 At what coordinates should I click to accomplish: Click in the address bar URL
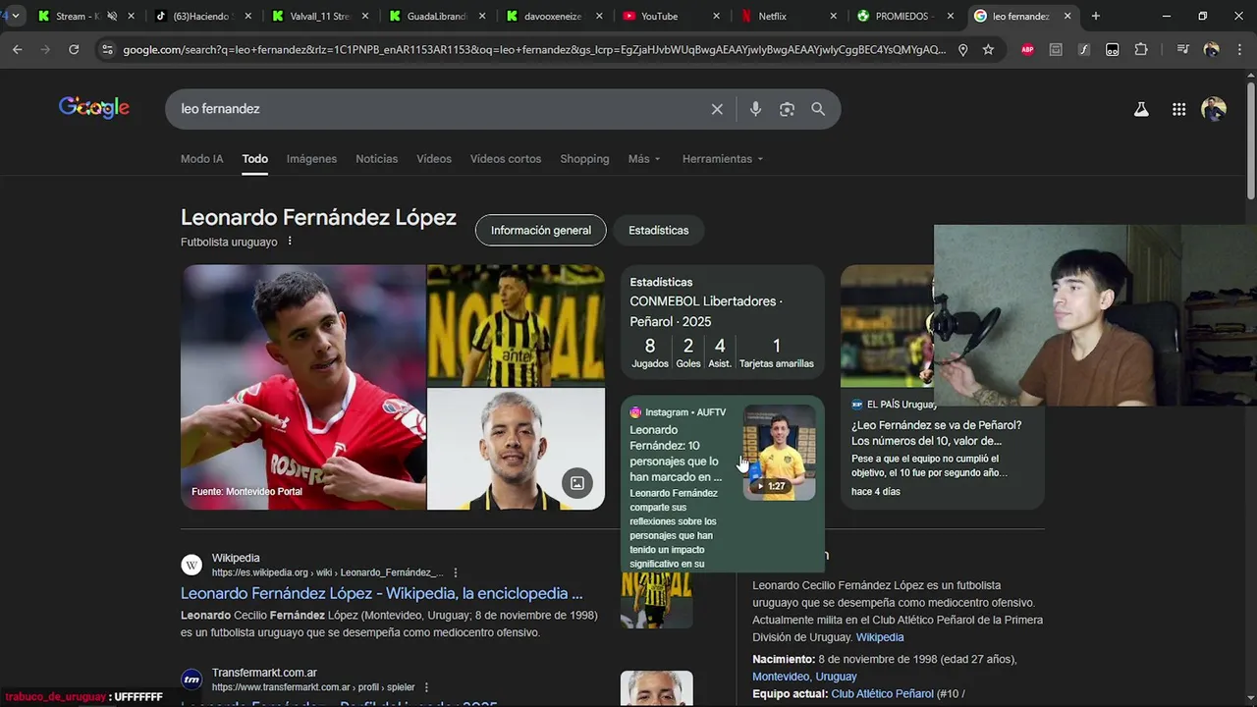(x=535, y=49)
